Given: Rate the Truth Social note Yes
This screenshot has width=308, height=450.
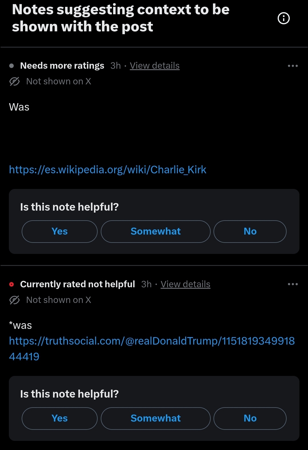Looking at the screenshot, I should (60, 418).
